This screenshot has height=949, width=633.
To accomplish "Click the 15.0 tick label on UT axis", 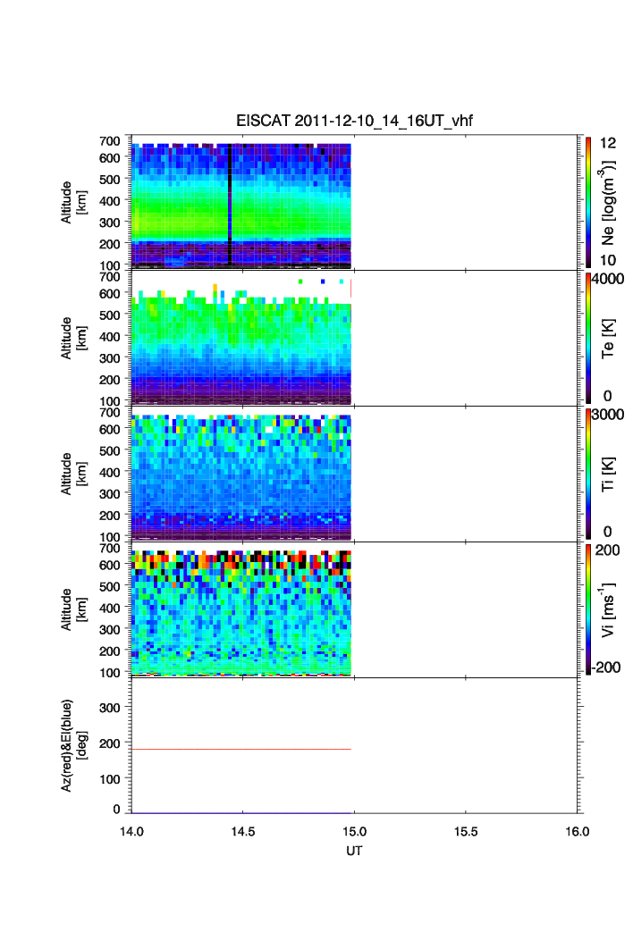I will [354, 832].
